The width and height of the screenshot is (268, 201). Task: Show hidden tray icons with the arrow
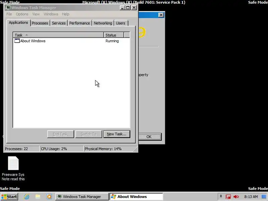tap(221, 196)
